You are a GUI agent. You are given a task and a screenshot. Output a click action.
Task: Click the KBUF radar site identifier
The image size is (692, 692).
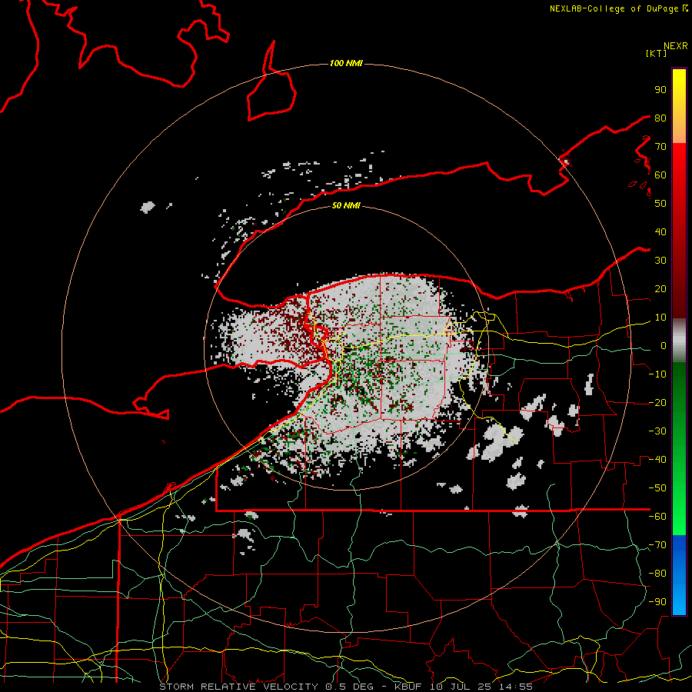(x=408, y=687)
